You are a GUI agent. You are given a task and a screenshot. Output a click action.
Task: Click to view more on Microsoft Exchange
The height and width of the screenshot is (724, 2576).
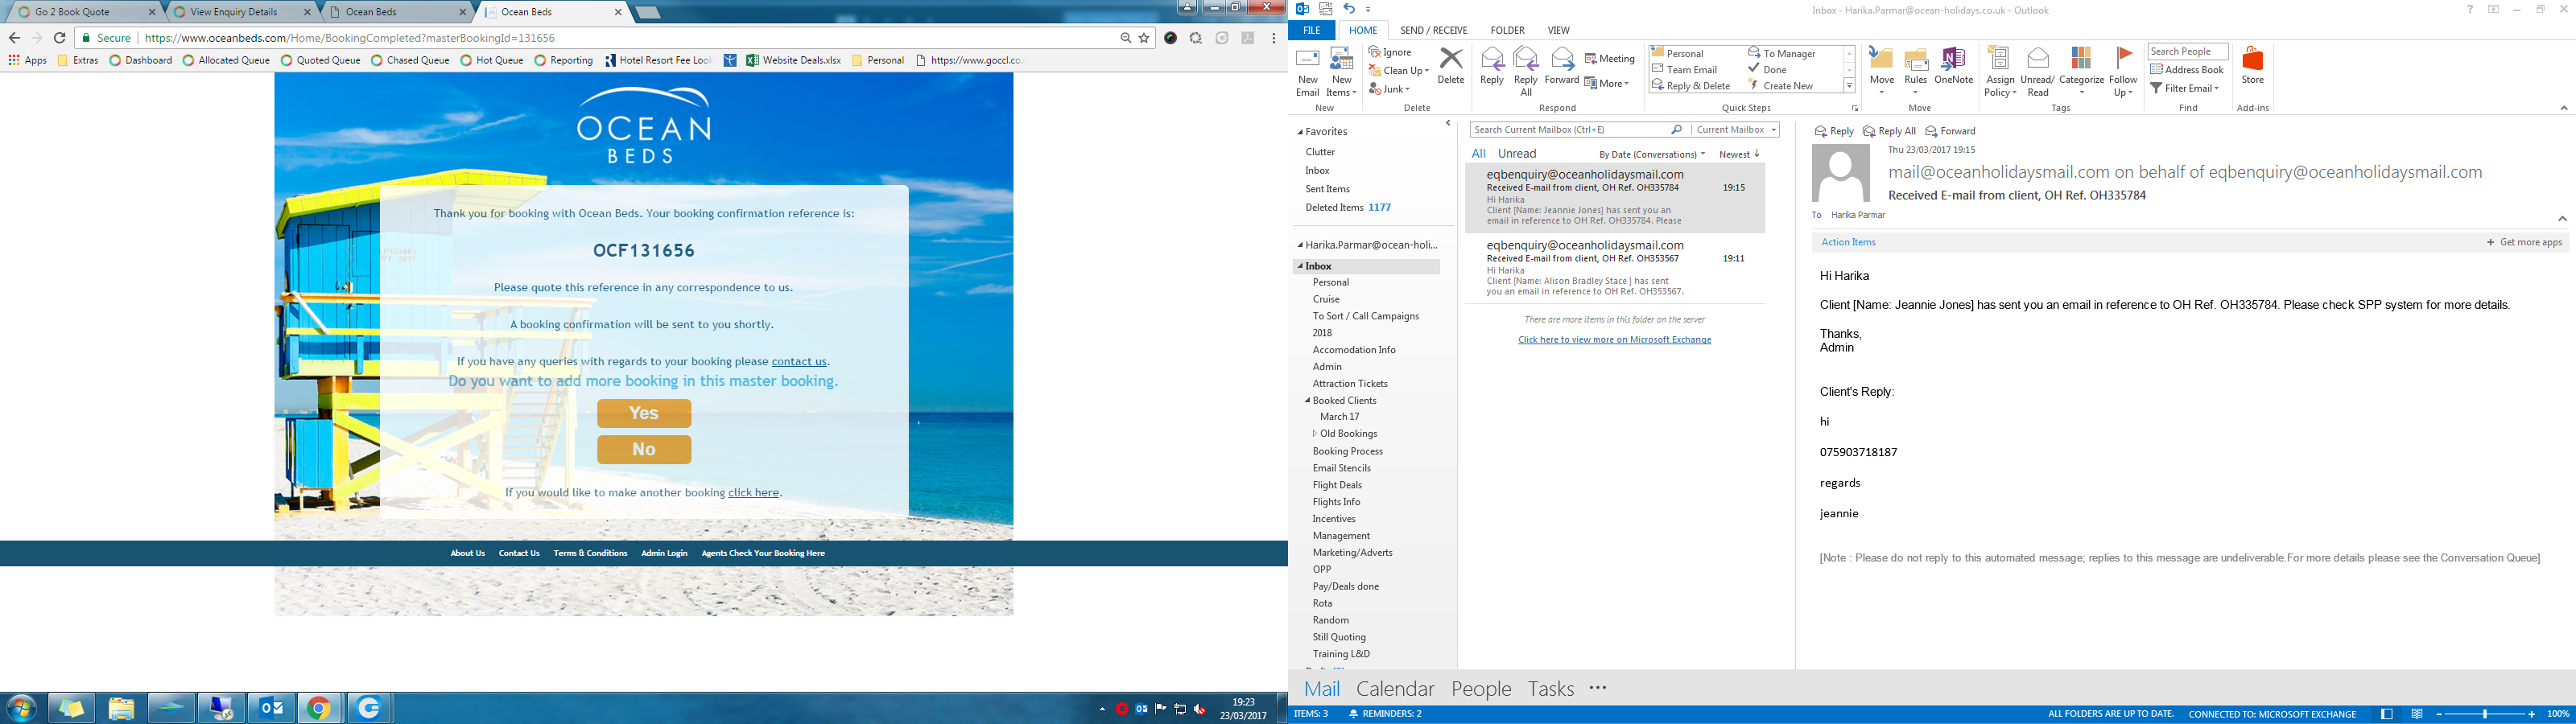(1614, 340)
